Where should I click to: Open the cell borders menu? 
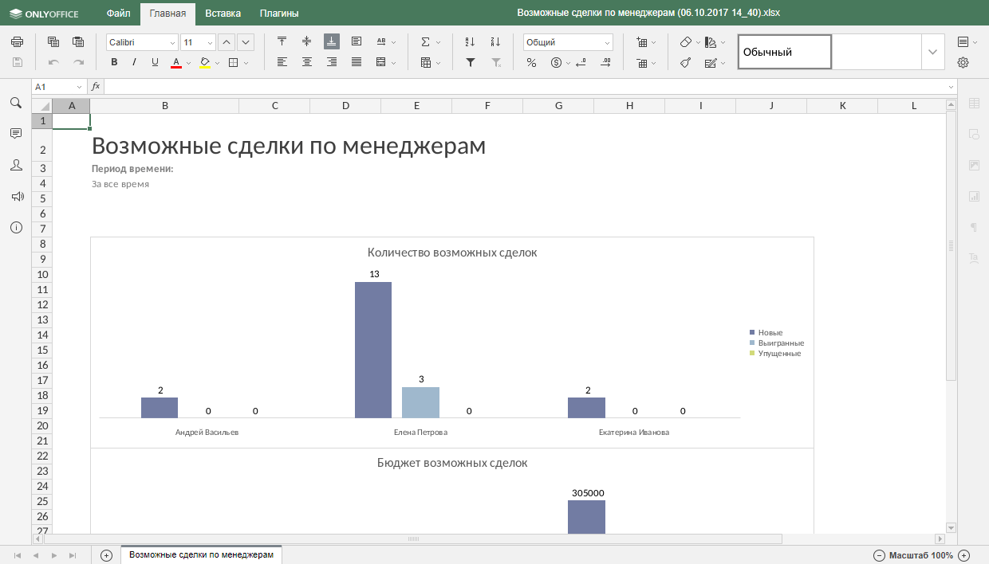pyautogui.click(x=238, y=62)
